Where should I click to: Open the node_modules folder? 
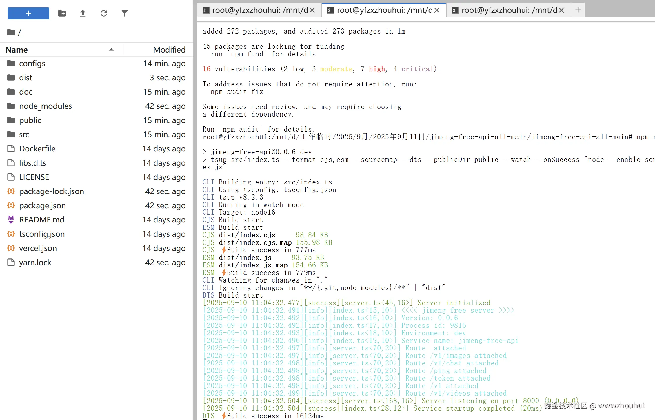click(x=96, y=106)
